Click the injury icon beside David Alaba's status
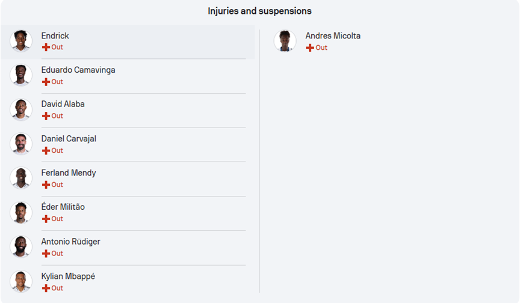The image size is (520, 303). (x=46, y=116)
